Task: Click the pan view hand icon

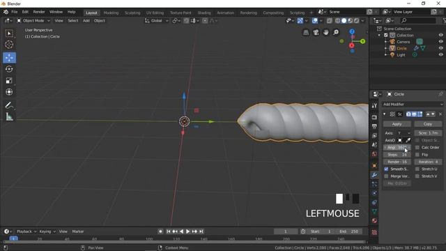Action: tap(326, 33)
